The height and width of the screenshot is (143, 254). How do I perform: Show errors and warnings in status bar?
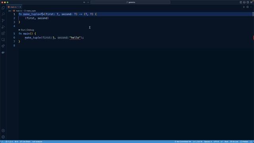9,142
